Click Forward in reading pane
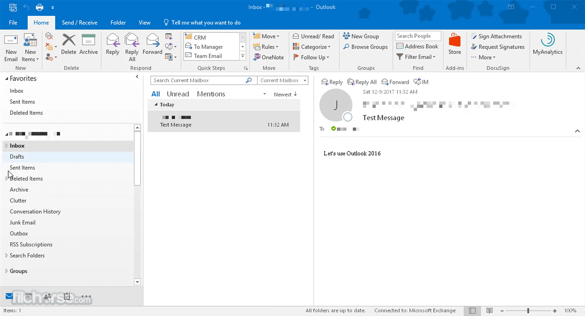This screenshot has width=585, height=316. (395, 82)
